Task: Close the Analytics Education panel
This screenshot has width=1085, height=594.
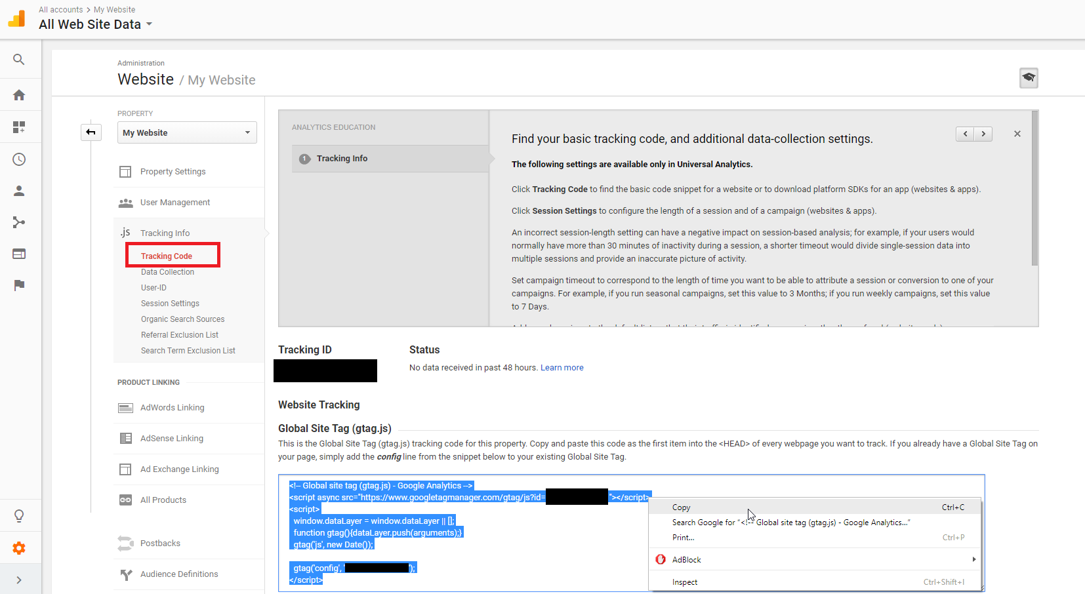Action: [x=1017, y=134]
